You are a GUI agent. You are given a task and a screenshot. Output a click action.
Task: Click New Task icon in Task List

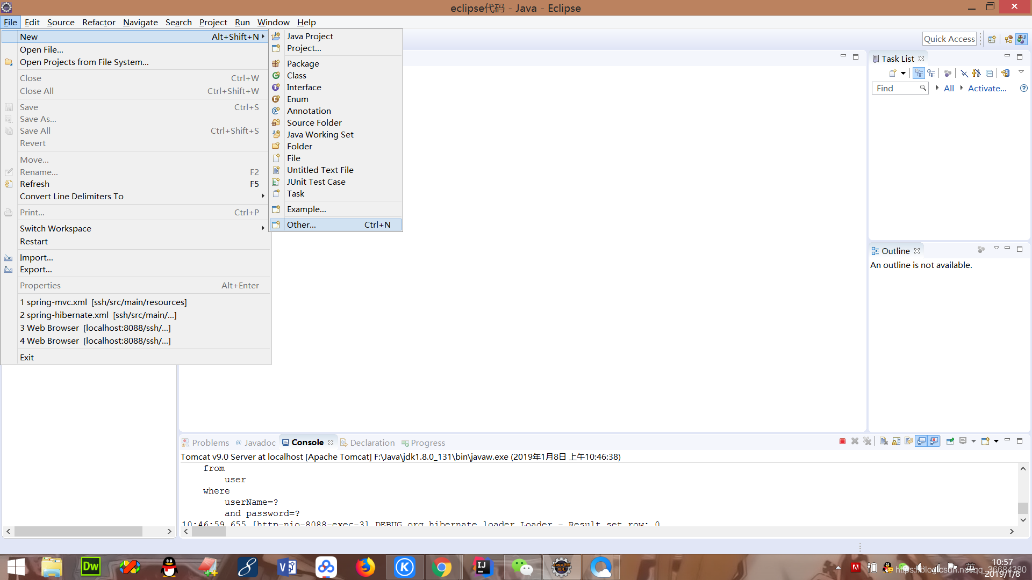[893, 73]
